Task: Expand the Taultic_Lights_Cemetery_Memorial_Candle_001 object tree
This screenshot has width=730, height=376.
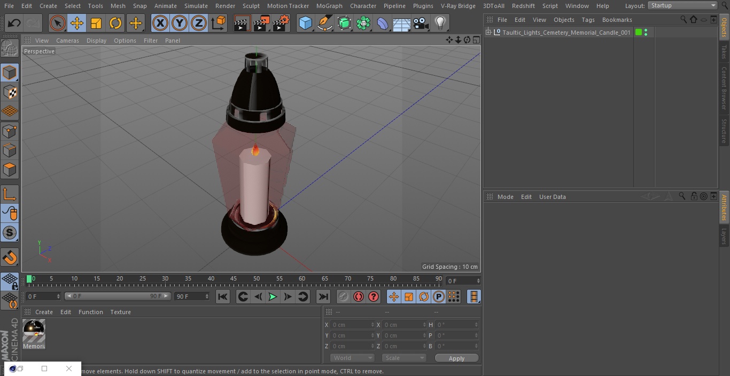Action: tap(488, 33)
